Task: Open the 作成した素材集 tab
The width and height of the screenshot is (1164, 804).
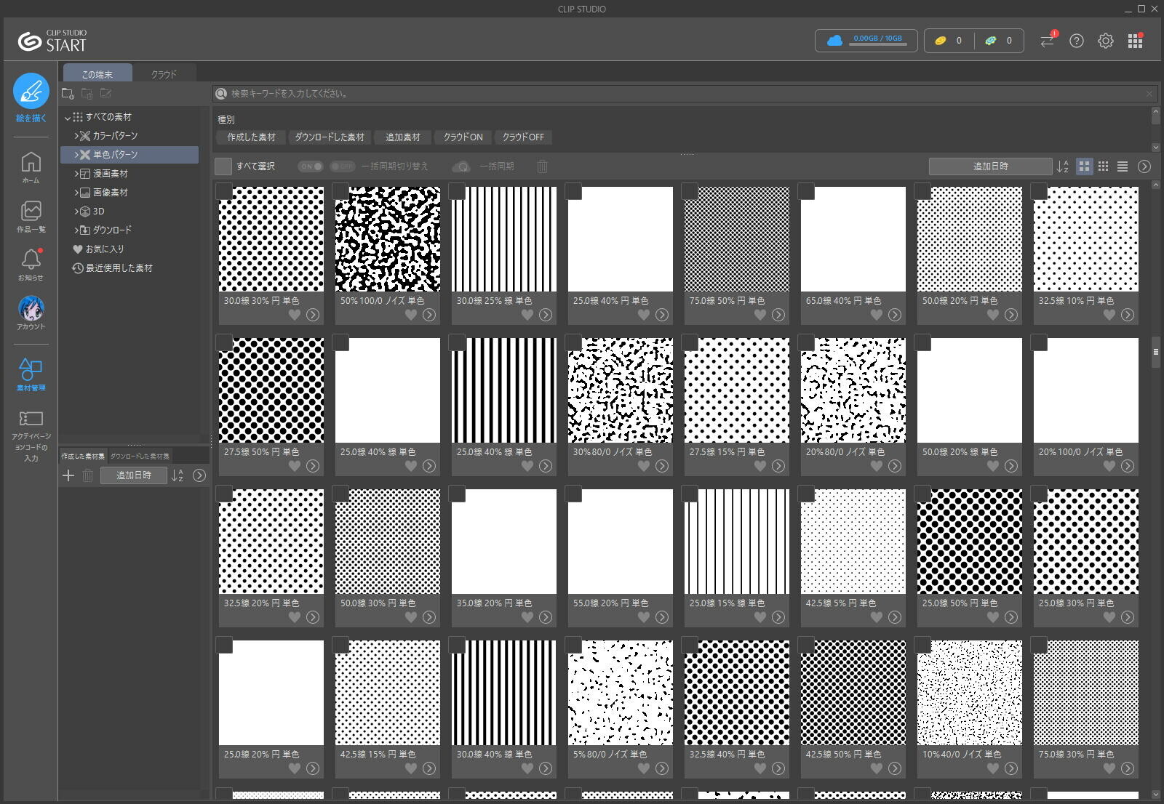Action: click(83, 457)
